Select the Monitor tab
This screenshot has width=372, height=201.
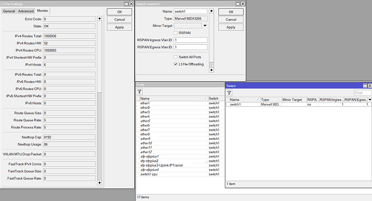click(x=43, y=11)
